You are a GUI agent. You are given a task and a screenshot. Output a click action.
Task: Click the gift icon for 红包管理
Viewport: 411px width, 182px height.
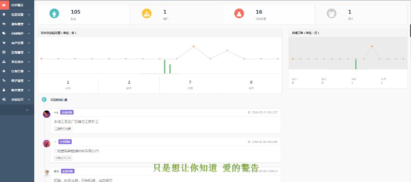4,71
